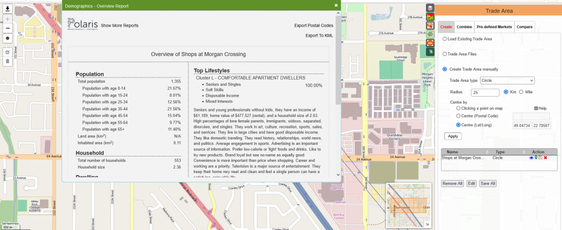
Task: Click the Apply button
Action: 453,136
